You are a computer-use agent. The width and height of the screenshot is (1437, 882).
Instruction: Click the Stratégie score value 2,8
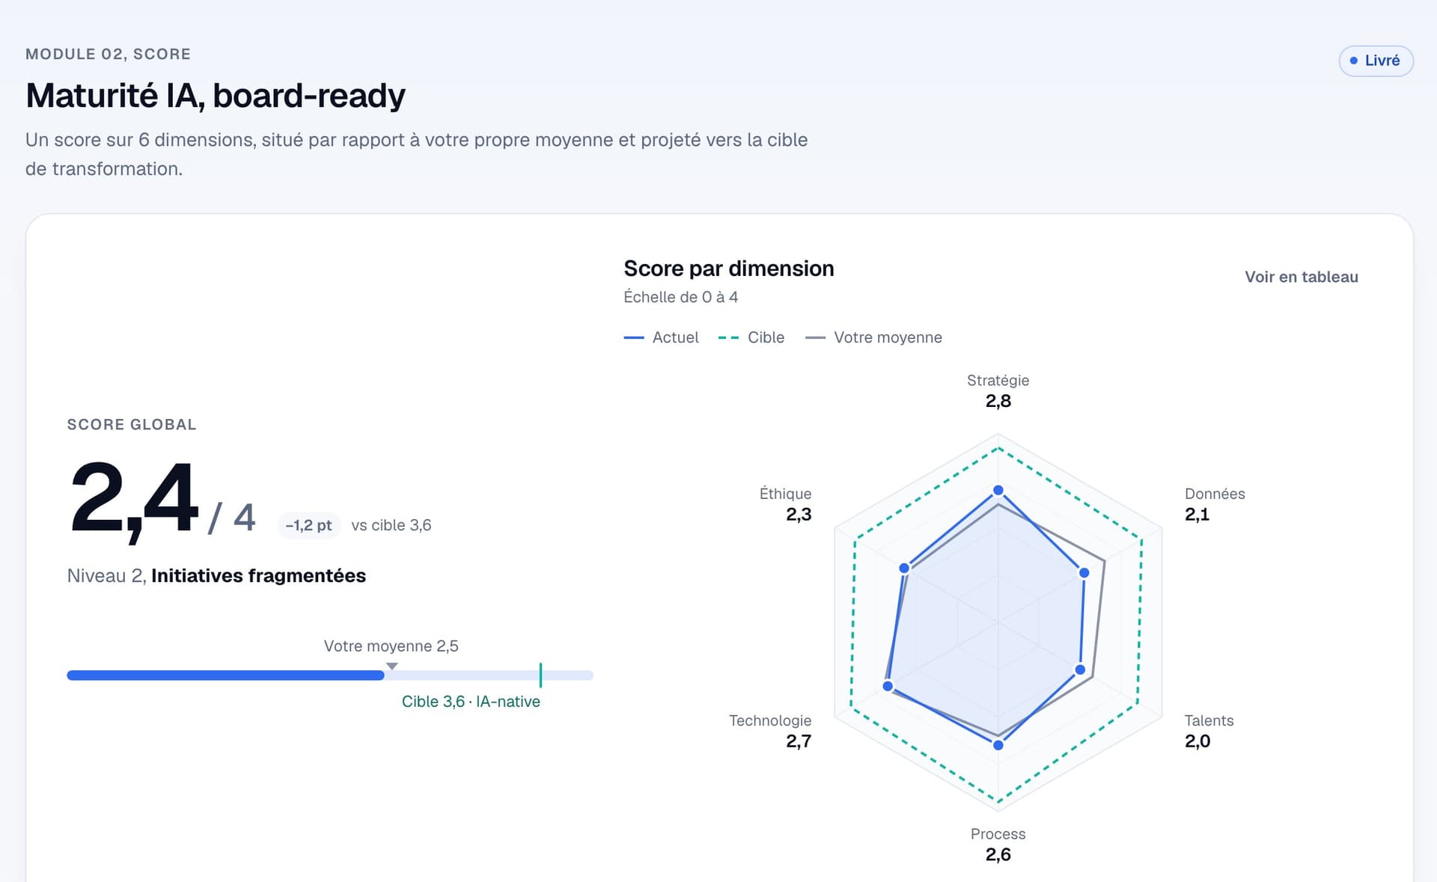tap(998, 401)
